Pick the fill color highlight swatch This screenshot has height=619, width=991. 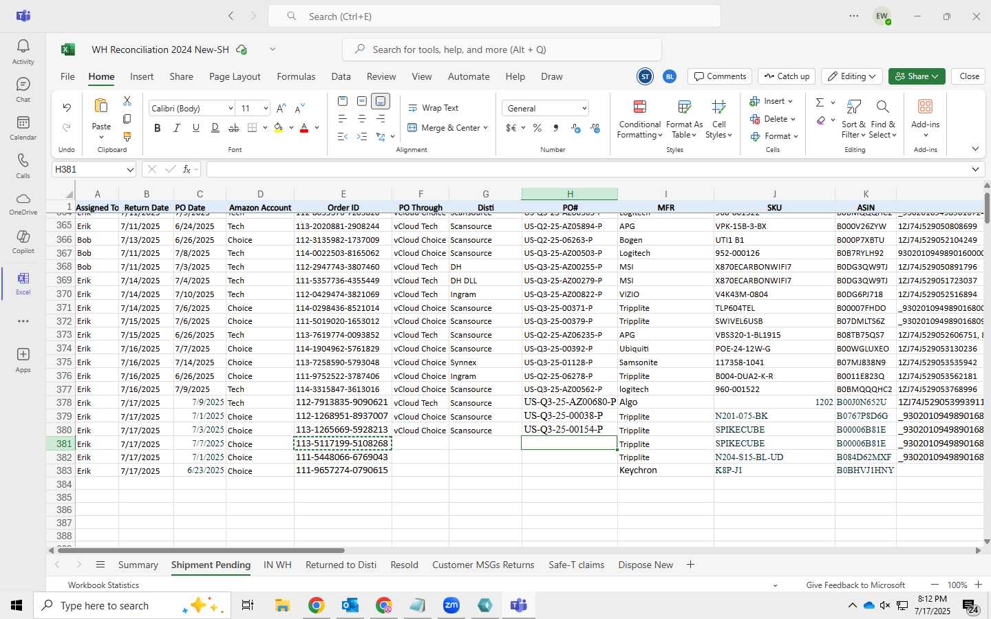[279, 128]
